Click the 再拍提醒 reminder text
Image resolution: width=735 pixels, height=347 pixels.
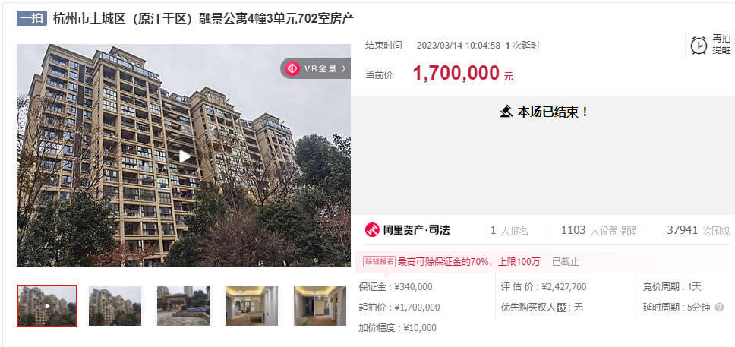(x=721, y=45)
